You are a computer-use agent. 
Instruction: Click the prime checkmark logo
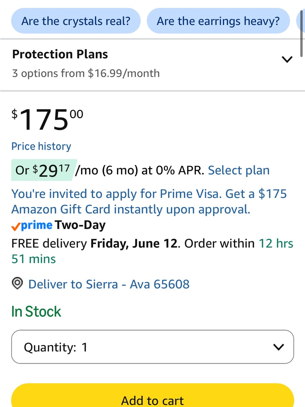click(x=32, y=225)
